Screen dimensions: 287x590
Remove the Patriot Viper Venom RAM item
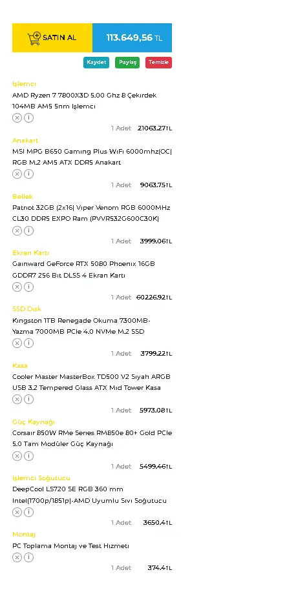pos(17,230)
